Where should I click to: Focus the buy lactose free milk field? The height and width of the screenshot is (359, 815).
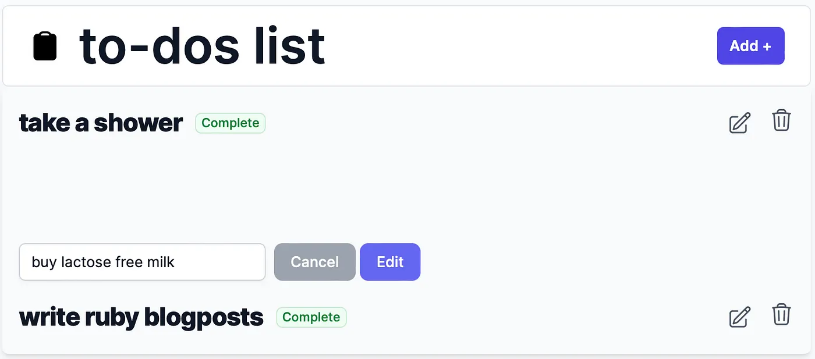[x=142, y=262]
